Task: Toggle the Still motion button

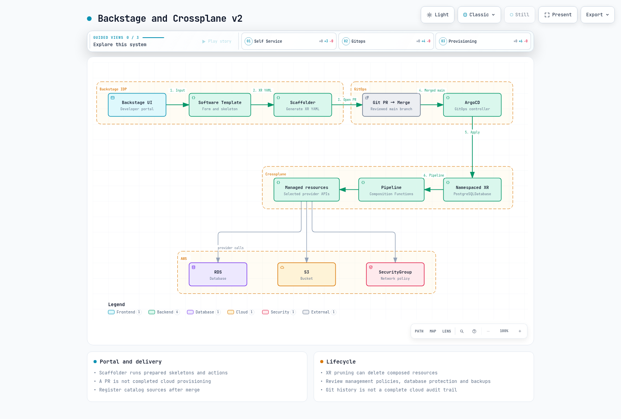Action: [x=520, y=15]
